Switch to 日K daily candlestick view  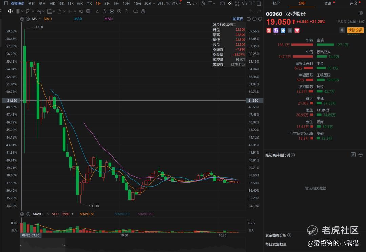(x=52, y=3)
